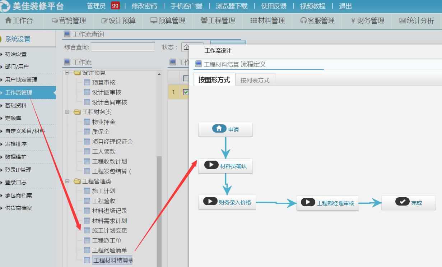Click the table icon beside 物业押金
The height and width of the screenshot is (267, 442).
pos(87,122)
